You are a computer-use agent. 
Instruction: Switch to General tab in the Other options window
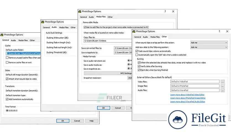pyautogui.click(x=137, y=37)
